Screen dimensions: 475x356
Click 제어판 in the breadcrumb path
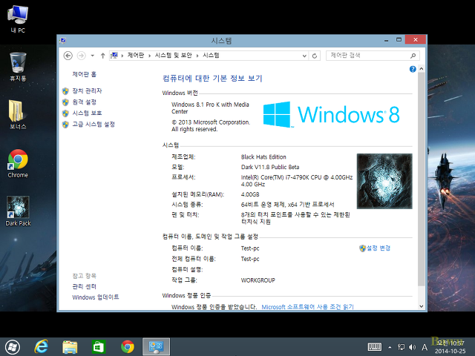pyautogui.click(x=136, y=56)
